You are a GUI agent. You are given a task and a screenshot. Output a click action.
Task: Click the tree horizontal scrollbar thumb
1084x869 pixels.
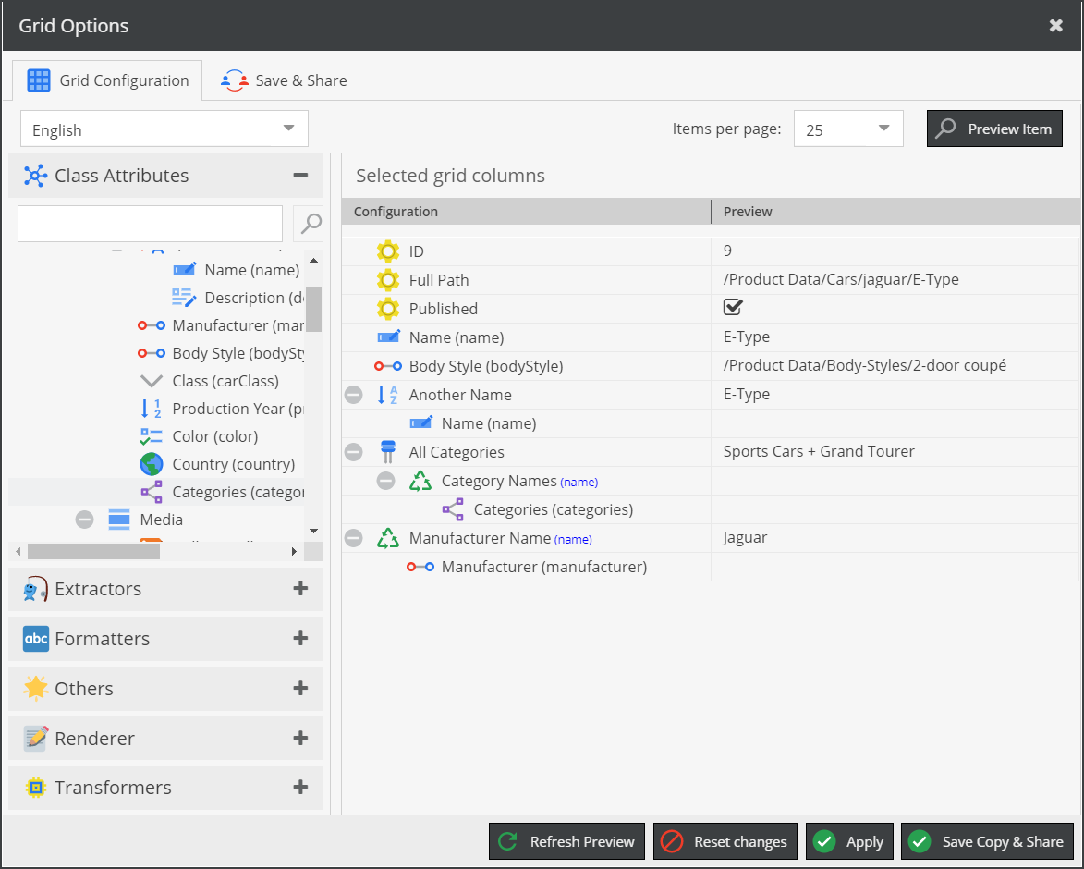93,551
